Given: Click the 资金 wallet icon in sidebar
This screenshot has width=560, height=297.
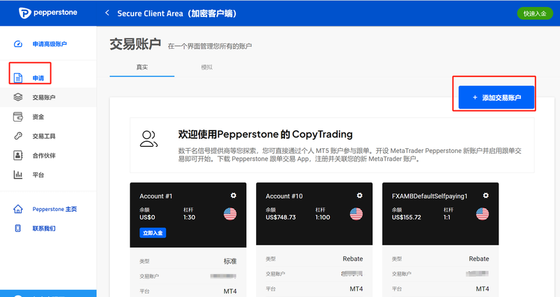Looking at the screenshot, I should 18,117.
